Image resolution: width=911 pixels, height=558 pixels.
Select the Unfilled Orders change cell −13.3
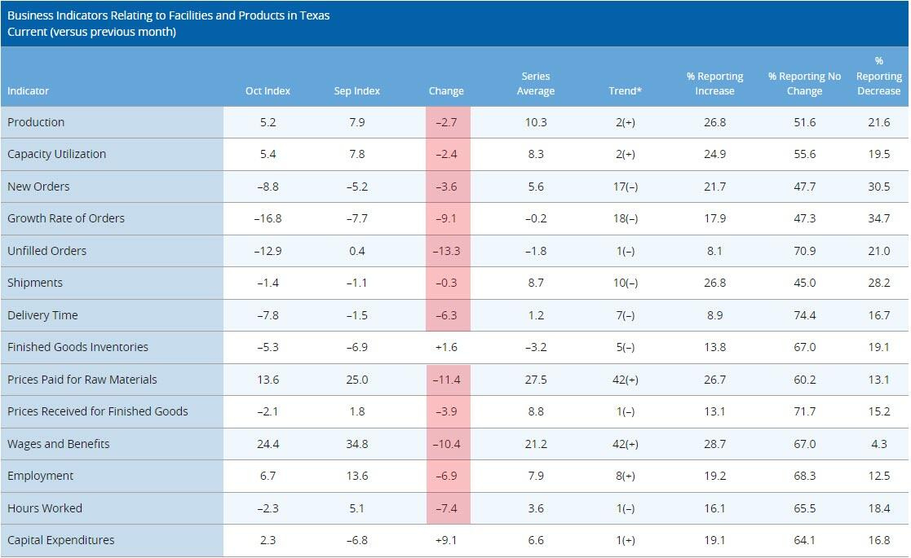click(446, 251)
